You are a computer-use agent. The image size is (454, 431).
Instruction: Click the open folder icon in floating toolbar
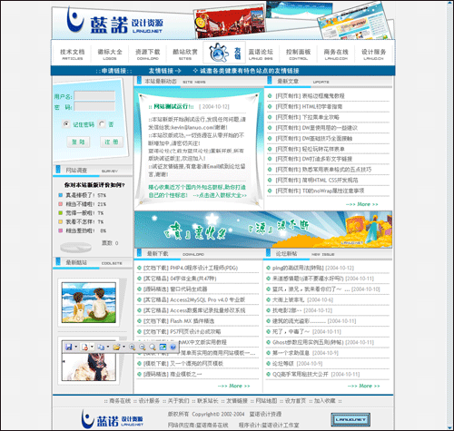116,347
